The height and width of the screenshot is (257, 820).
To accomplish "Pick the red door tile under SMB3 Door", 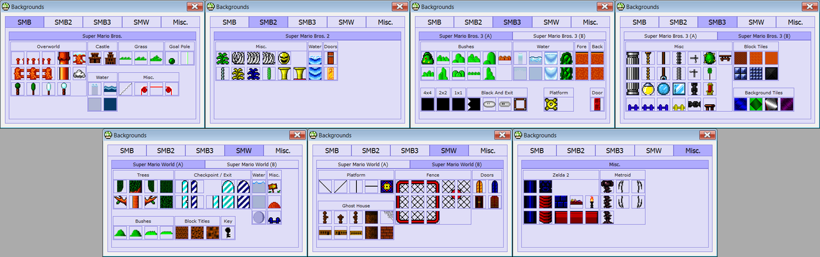I will click(x=597, y=104).
